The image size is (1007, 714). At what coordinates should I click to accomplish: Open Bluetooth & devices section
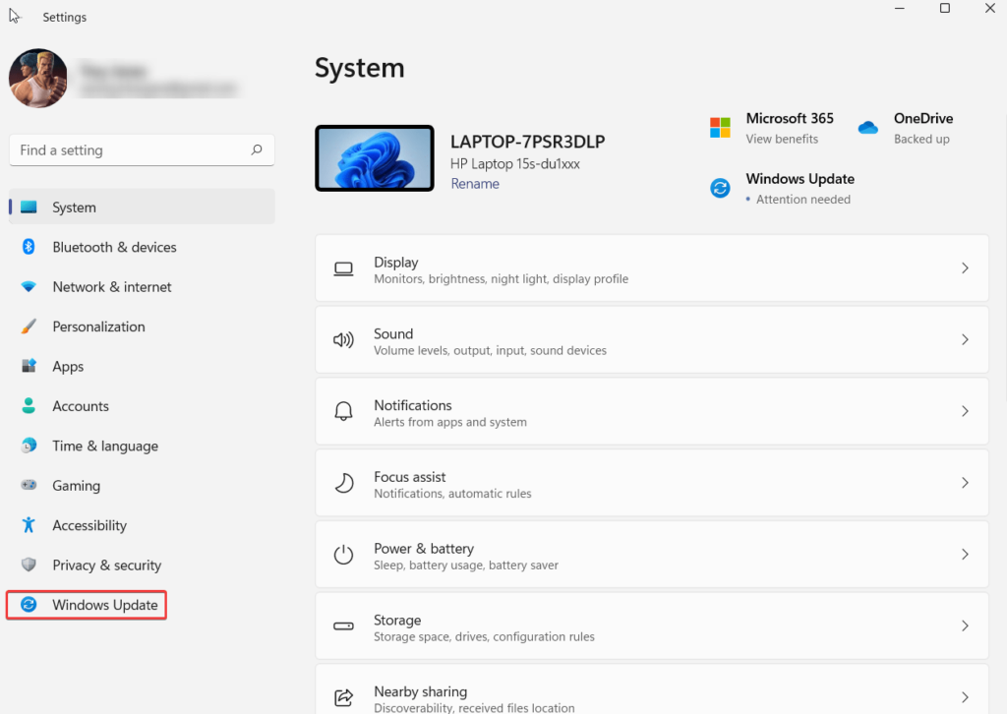pos(114,247)
